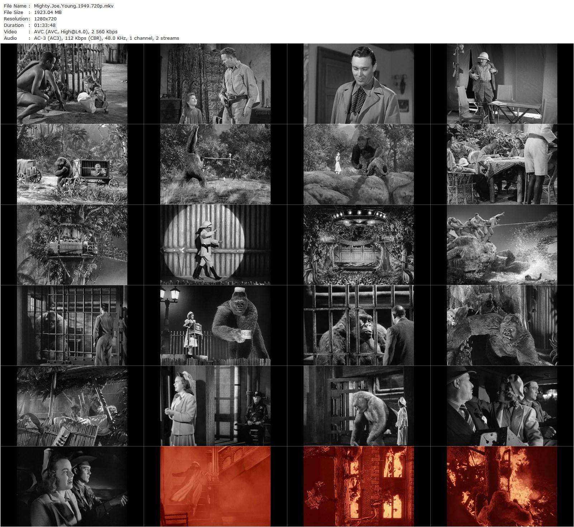
Task: Click the Duration value 01:33:48
Action: (44, 25)
